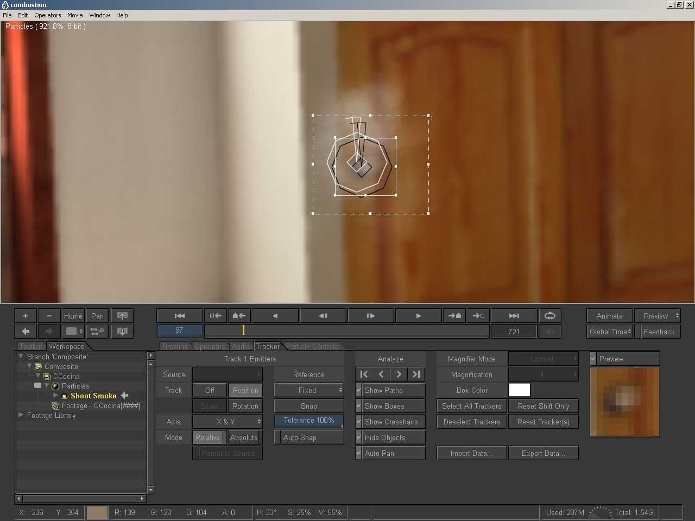Click the Composite branch icon
This screenshot has width=695, height=521.
click(x=38, y=367)
